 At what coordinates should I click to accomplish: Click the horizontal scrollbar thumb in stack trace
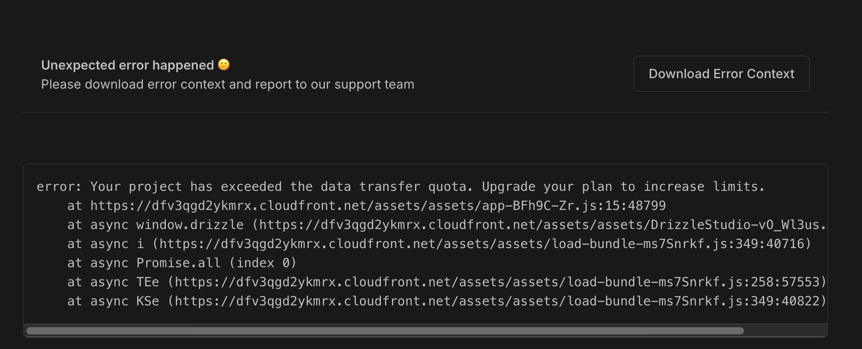click(x=385, y=331)
